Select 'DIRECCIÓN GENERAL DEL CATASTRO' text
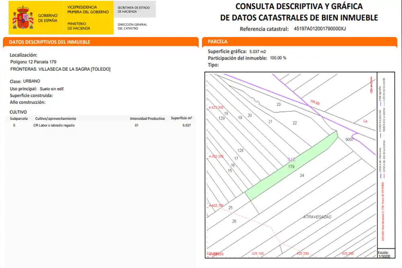 tap(132, 27)
